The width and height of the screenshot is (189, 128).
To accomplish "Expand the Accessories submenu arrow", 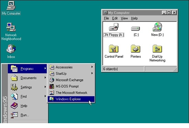I will pos(92,67).
